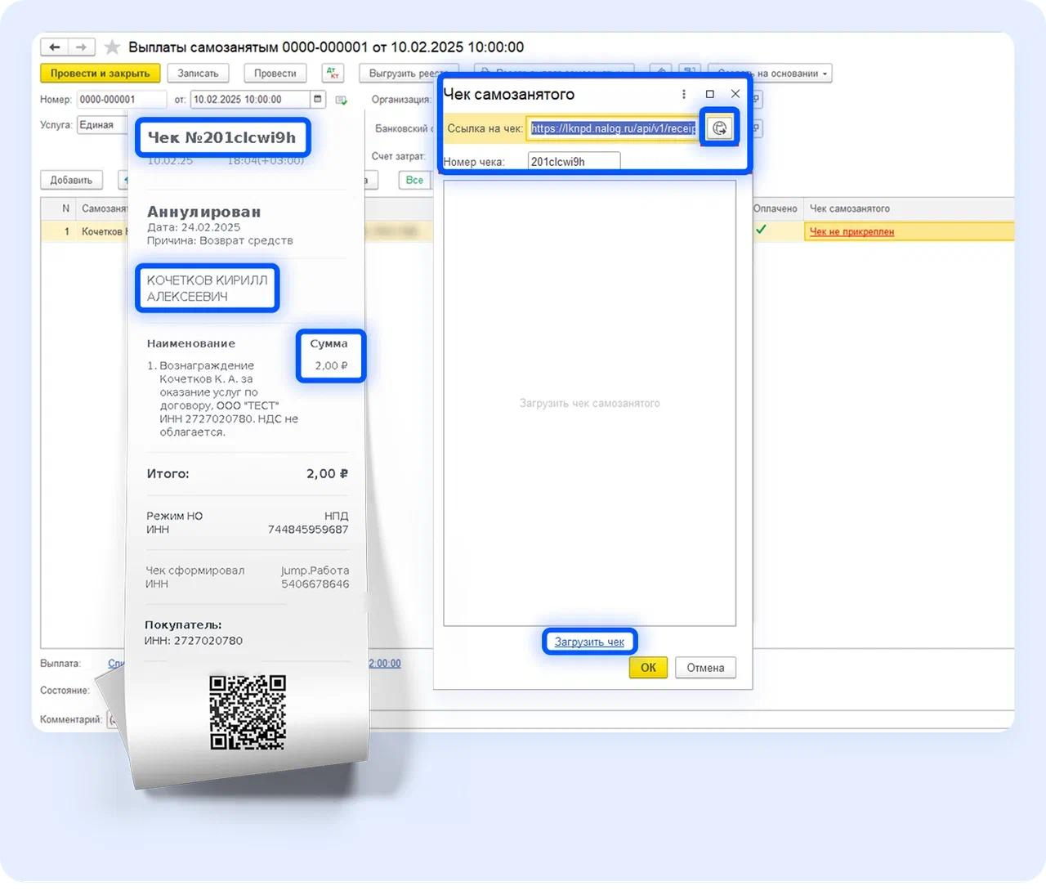The width and height of the screenshot is (1046, 895).
Task: Show accounting entries with the Дт/Кт icon
Action: pos(332,73)
